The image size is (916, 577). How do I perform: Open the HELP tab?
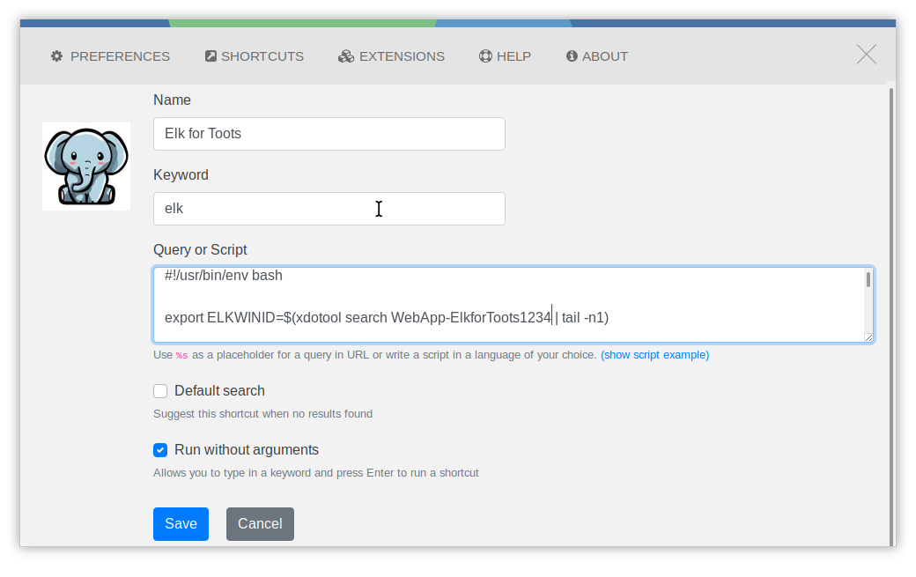tap(506, 56)
